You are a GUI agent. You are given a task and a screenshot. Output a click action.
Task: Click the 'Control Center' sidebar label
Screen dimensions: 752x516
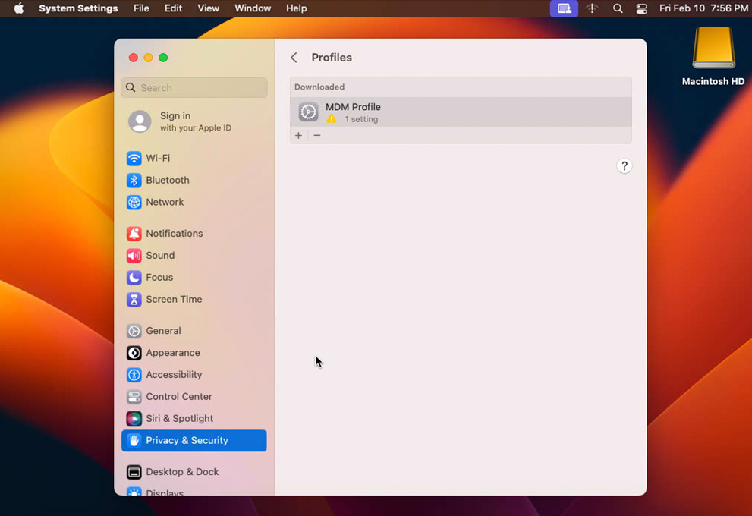click(x=179, y=397)
